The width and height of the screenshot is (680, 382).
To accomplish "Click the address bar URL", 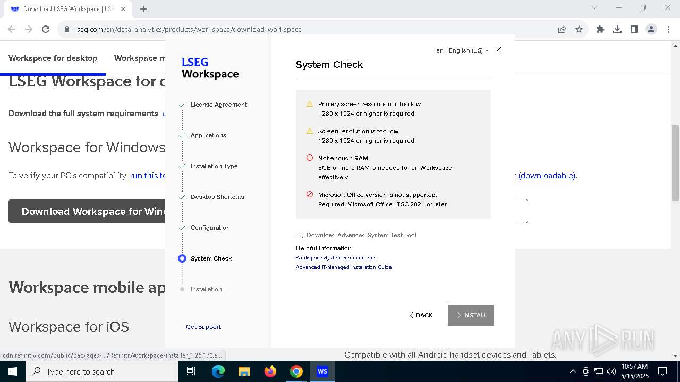I will tap(189, 29).
